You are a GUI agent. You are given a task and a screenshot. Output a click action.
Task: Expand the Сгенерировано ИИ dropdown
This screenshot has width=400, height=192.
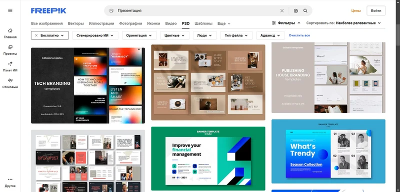(x=95, y=35)
